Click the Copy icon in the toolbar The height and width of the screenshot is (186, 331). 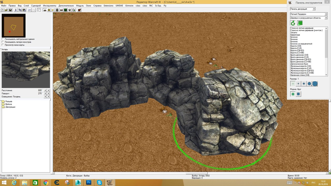20,10
